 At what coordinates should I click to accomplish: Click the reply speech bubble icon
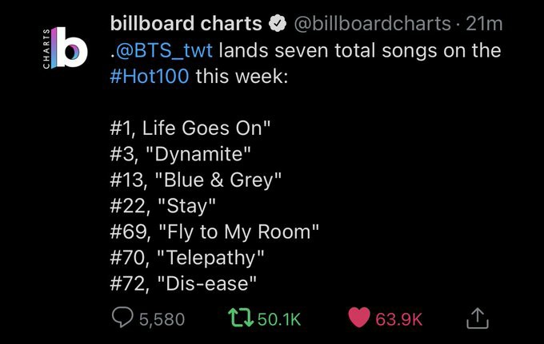[122, 318]
